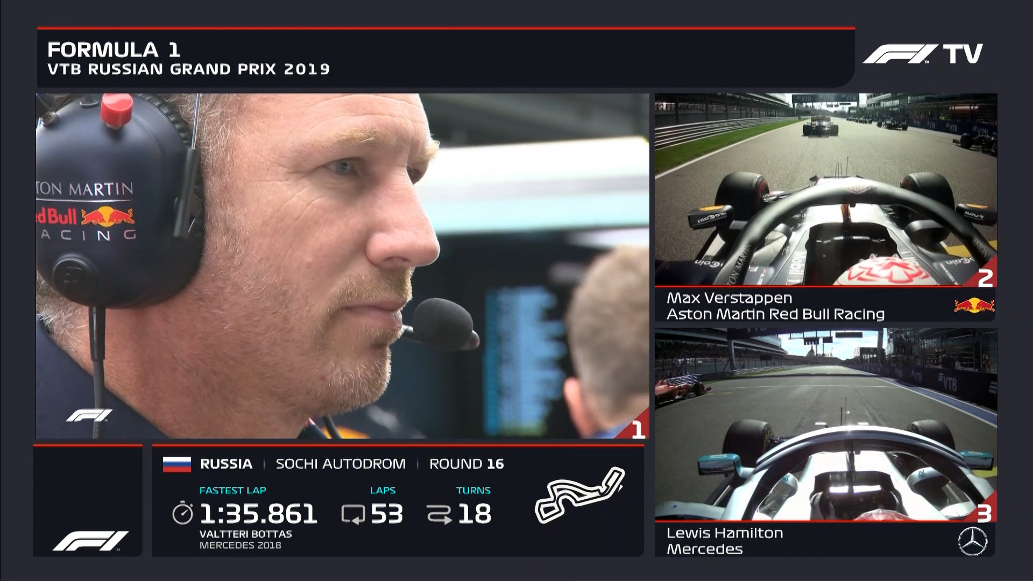This screenshot has width=1033, height=581.
Task: Click the number 3 feed marker
Action: pos(984,514)
